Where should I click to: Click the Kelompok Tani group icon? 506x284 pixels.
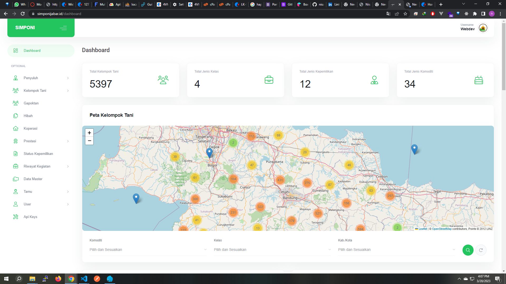pos(16,91)
